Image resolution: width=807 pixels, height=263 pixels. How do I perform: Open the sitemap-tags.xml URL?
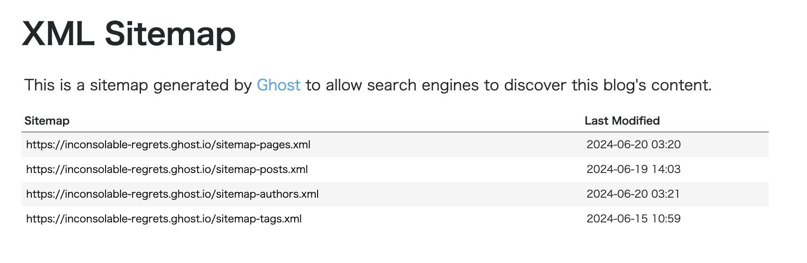[164, 219]
